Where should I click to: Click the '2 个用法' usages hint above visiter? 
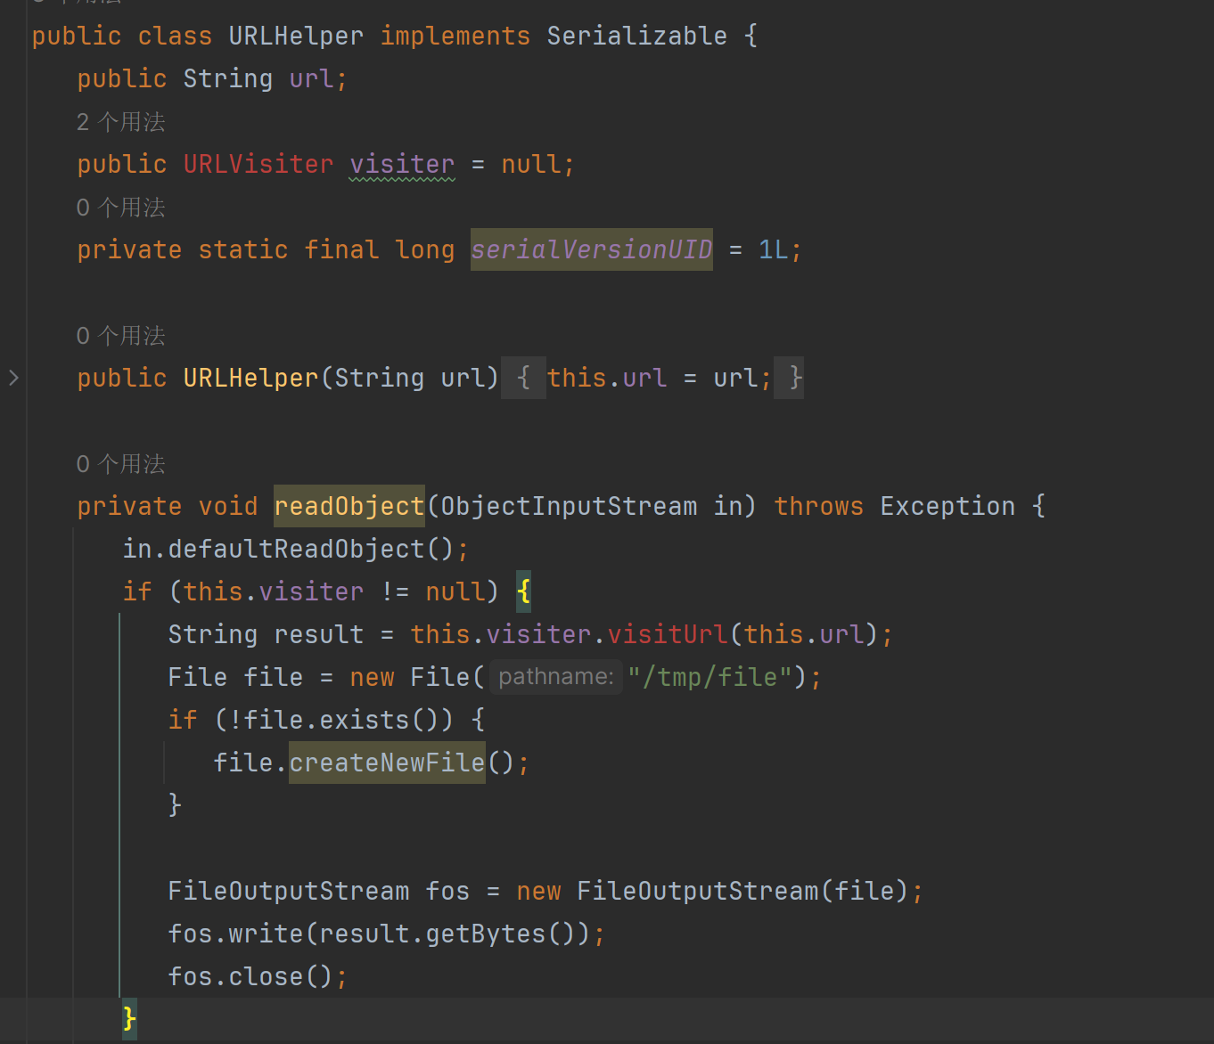click(x=121, y=122)
